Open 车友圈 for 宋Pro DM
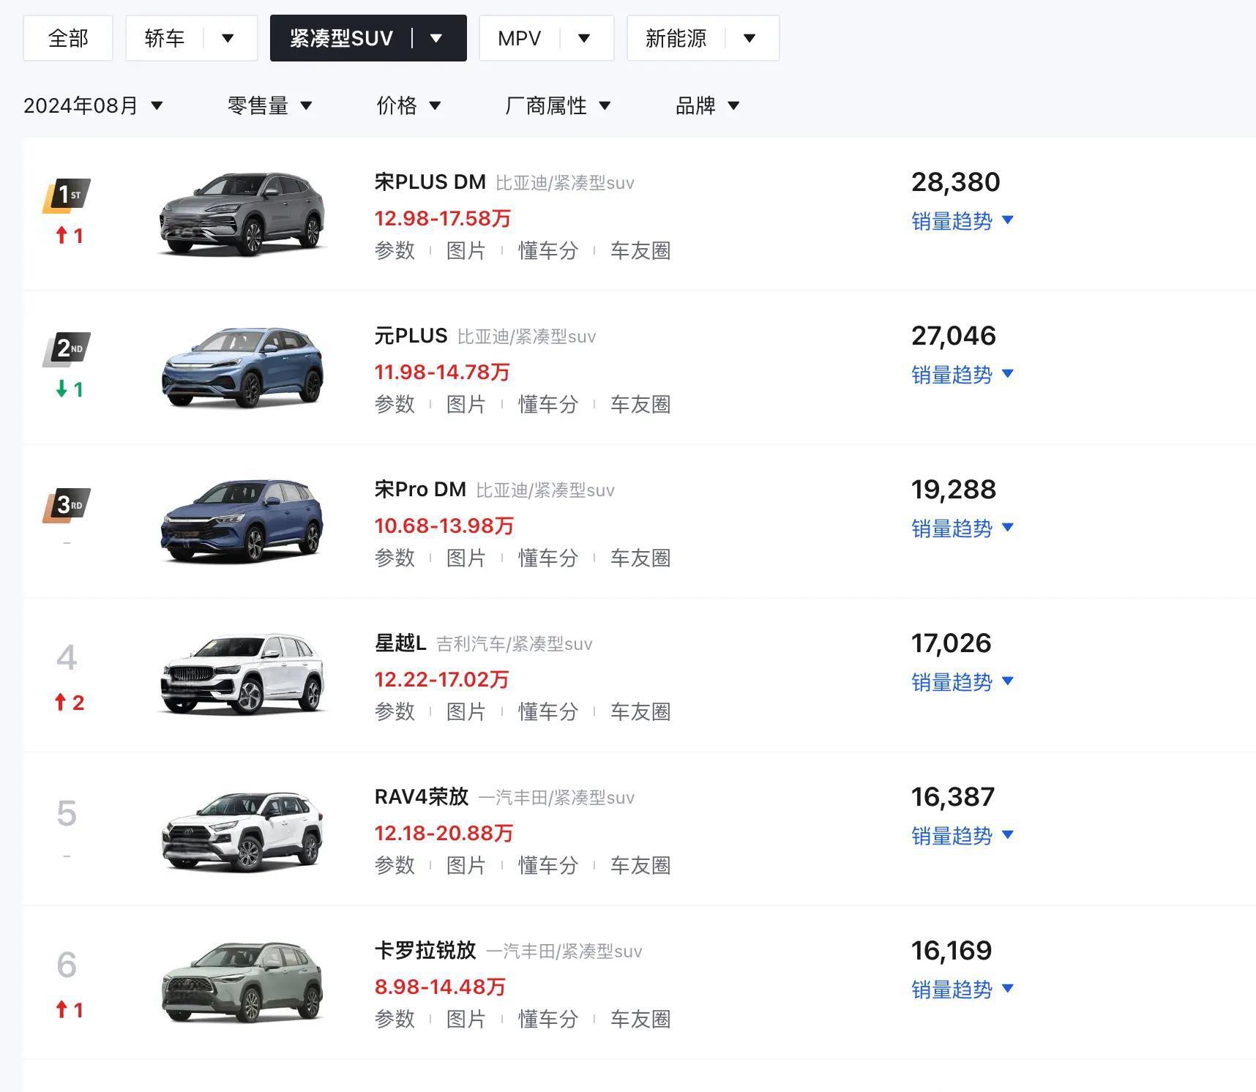This screenshot has width=1256, height=1092. 640,558
